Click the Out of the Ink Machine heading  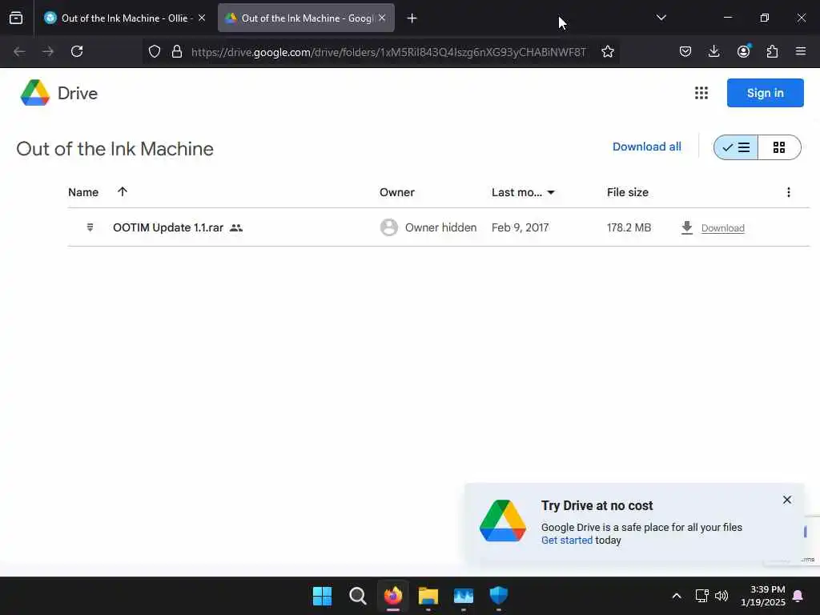pyautogui.click(x=115, y=149)
